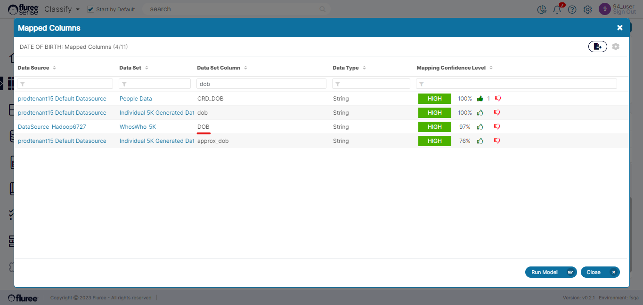Open the People Data data set link
This screenshot has height=305, width=643.
136,99
